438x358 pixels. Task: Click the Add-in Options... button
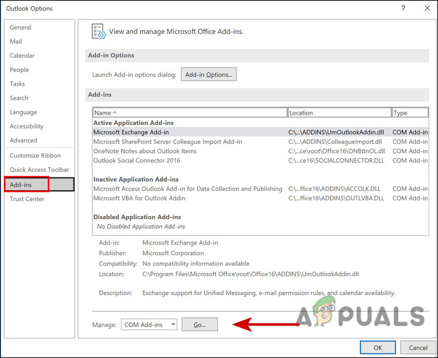(x=208, y=75)
